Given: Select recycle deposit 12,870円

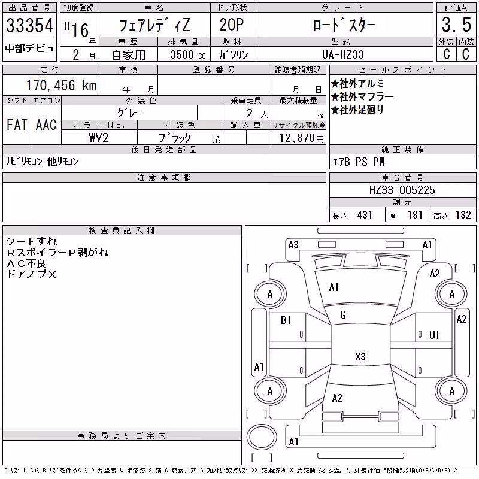Looking at the screenshot, I should pos(302,138).
